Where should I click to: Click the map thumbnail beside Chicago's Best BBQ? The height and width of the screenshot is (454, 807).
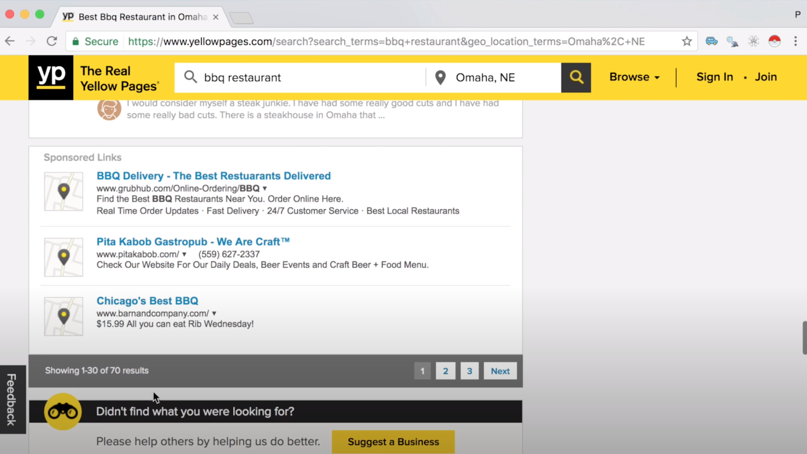pyautogui.click(x=64, y=316)
